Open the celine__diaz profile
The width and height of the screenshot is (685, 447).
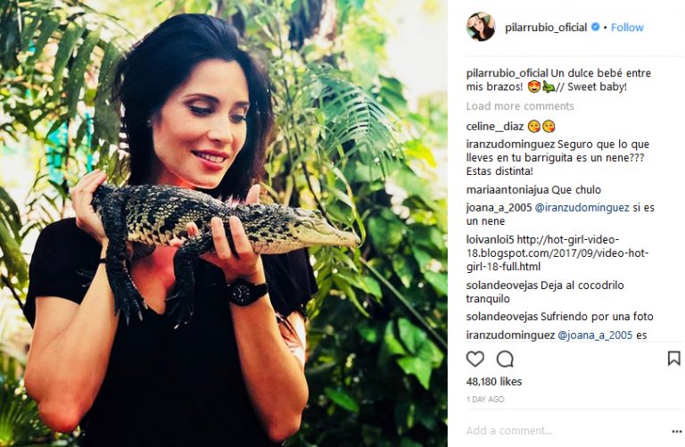click(494, 127)
